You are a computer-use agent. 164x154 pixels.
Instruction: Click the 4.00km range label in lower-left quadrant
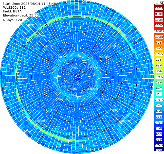[40, 121]
